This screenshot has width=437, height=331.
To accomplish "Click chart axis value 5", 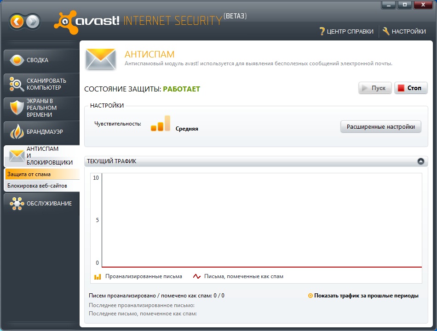I will point(97,220).
